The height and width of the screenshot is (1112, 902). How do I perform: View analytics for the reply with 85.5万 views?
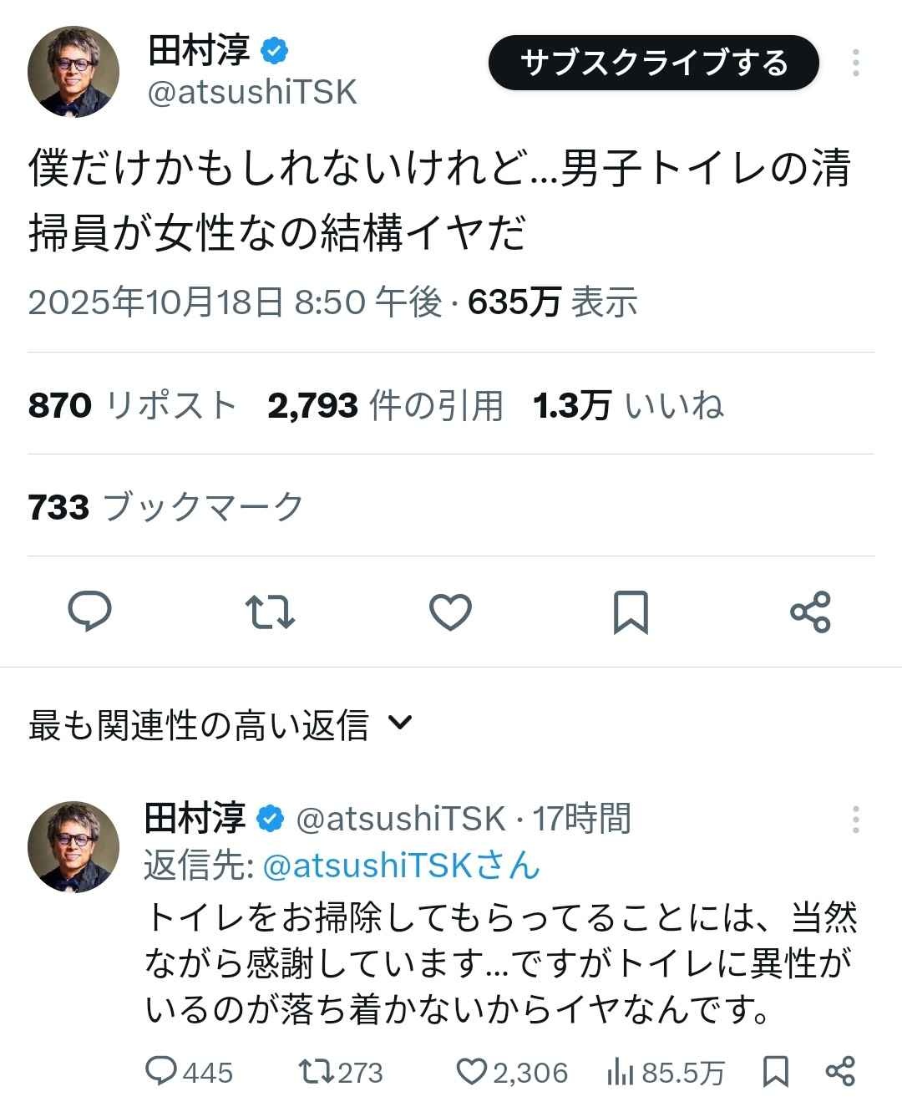620,1071
